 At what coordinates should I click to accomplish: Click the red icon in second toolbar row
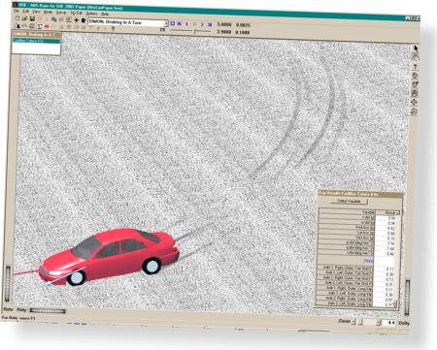pos(47,26)
